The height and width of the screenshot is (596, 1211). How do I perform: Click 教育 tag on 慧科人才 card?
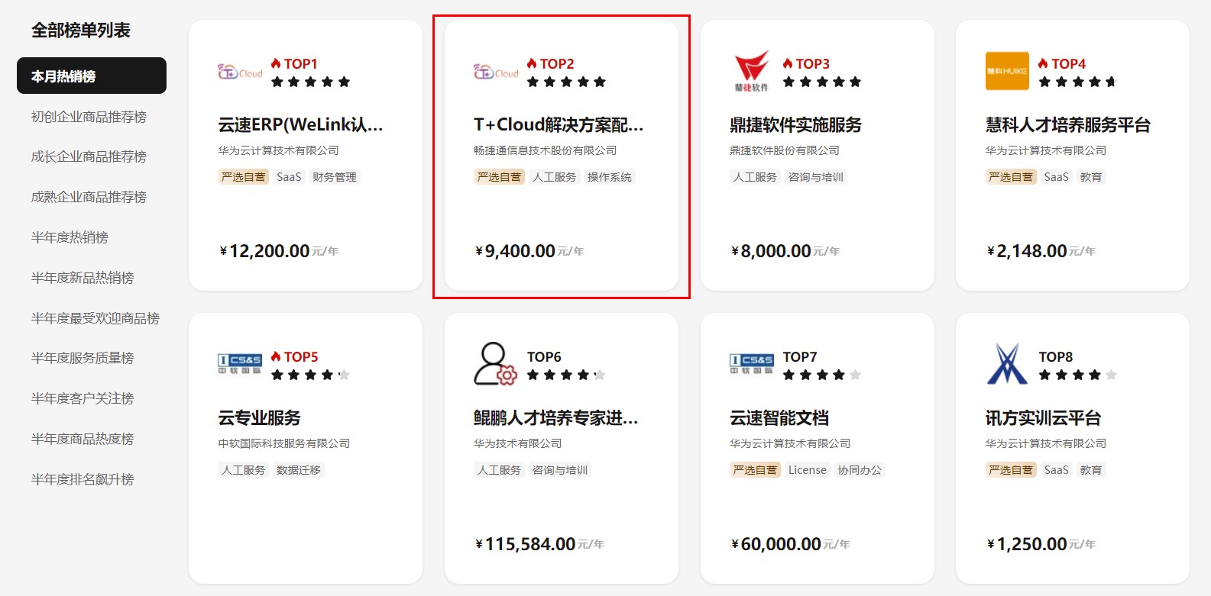1091,177
